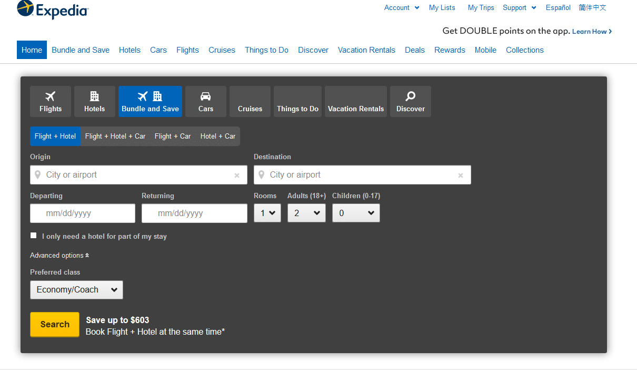Open Things to Do in navigation bar
637x370 pixels.
(266, 50)
